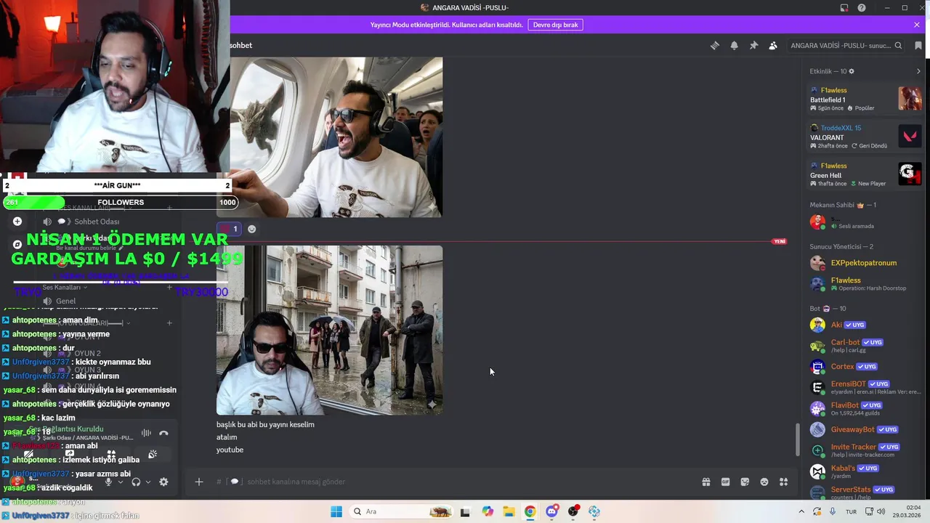Toggle headphone deafen
This screenshot has height=523, width=930.
coord(136,482)
